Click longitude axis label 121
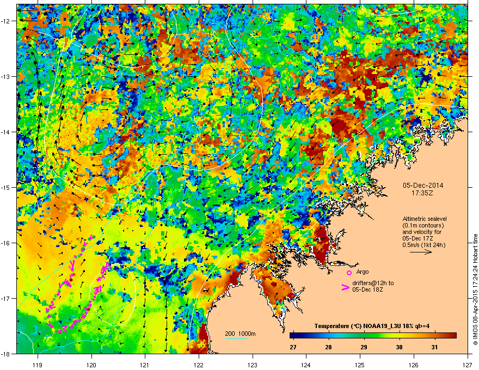This screenshot has height=370, width=479. pyautogui.click(x=145, y=365)
